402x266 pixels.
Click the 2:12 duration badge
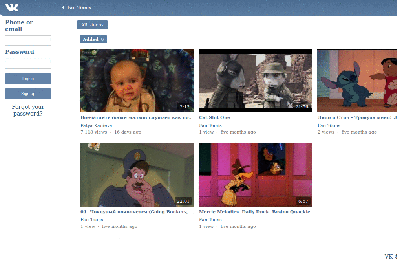coord(185,107)
